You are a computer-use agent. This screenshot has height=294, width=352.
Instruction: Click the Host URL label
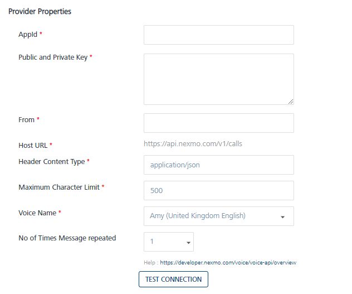33,145
